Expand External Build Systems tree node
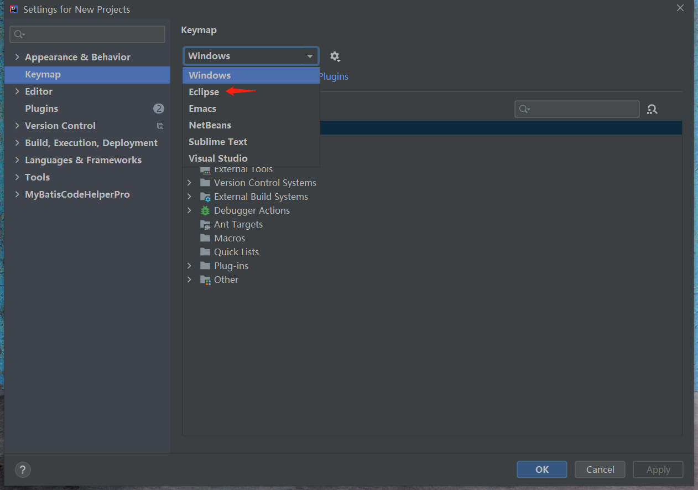 pos(189,197)
